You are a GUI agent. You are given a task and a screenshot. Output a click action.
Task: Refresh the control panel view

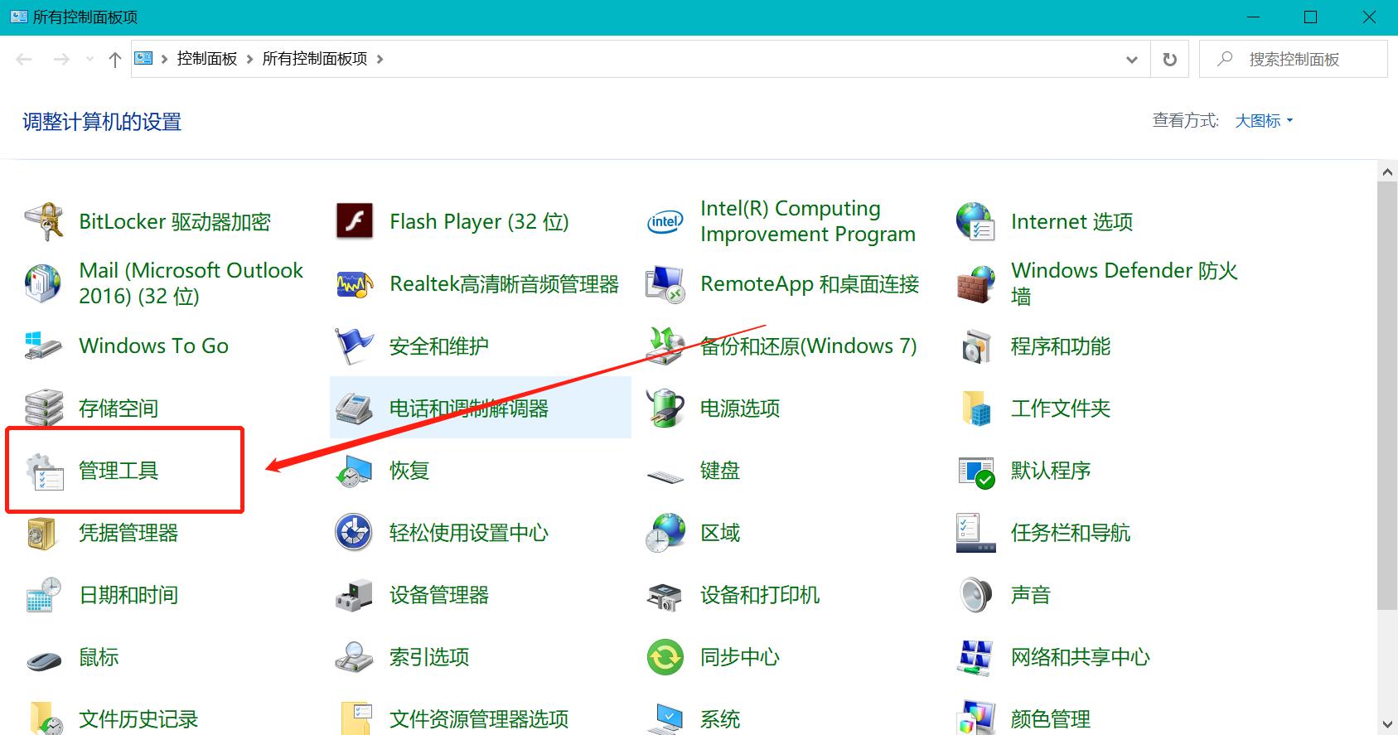[x=1170, y=60]
